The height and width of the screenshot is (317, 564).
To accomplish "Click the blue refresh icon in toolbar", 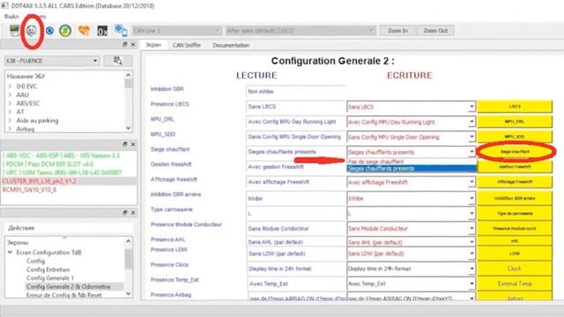I will 49,31.
